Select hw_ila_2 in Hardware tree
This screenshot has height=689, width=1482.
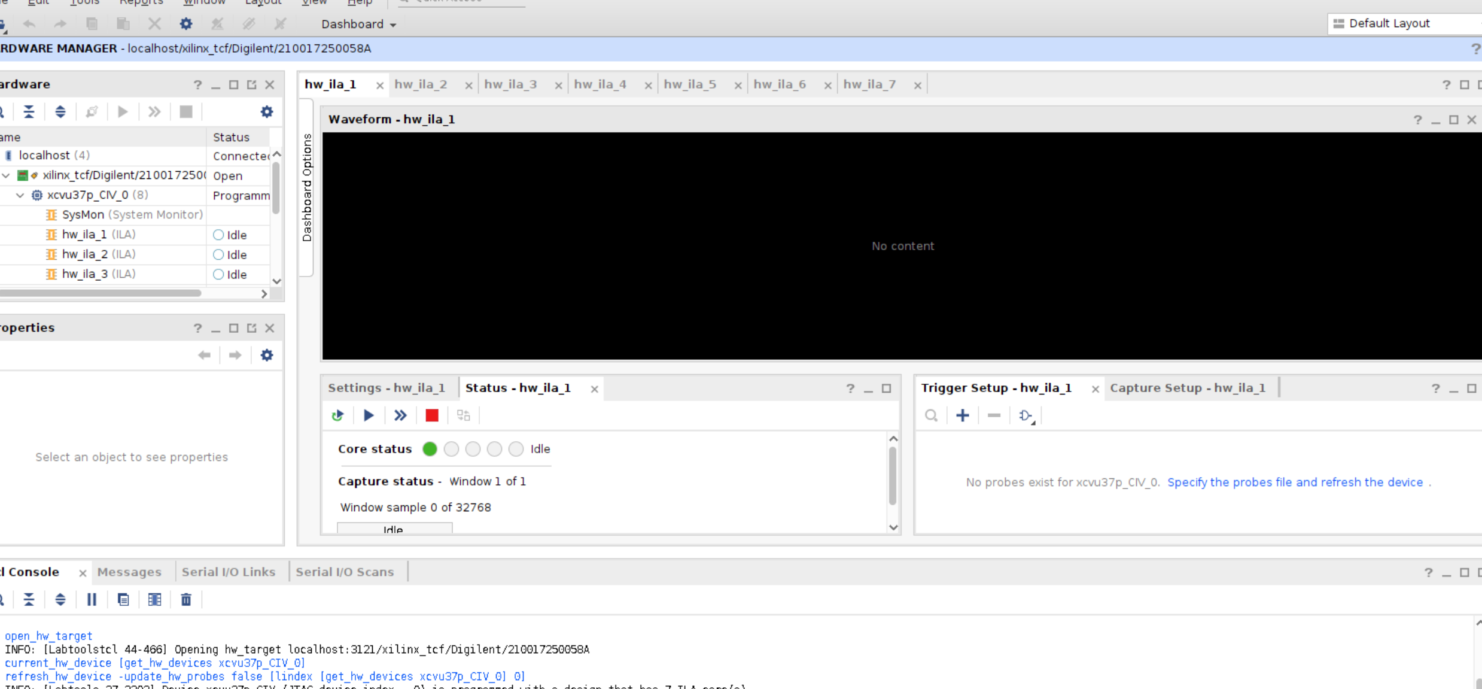coord(85,254)
